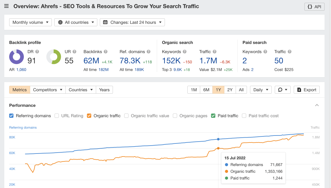This screenshot has height=188, width=331.
Task: Click the 15 Jul 2022 tooltip date
Action: click(x=235, y=158)
